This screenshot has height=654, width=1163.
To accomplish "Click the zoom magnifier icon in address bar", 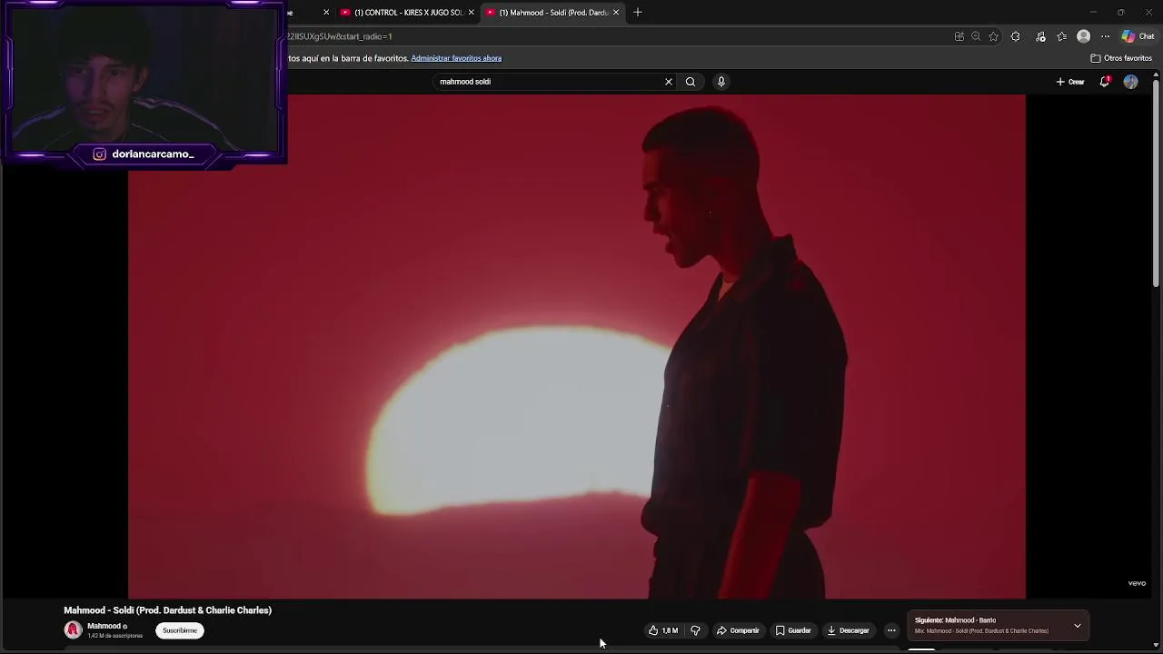I will [976, 36].
